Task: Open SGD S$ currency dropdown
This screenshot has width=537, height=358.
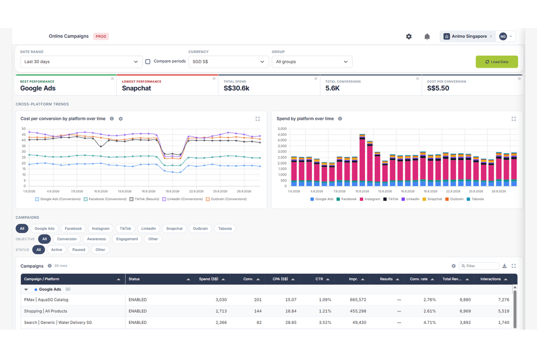Action: coord(228,62)
